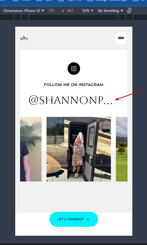Open the palm plant photo on the left

31,149
